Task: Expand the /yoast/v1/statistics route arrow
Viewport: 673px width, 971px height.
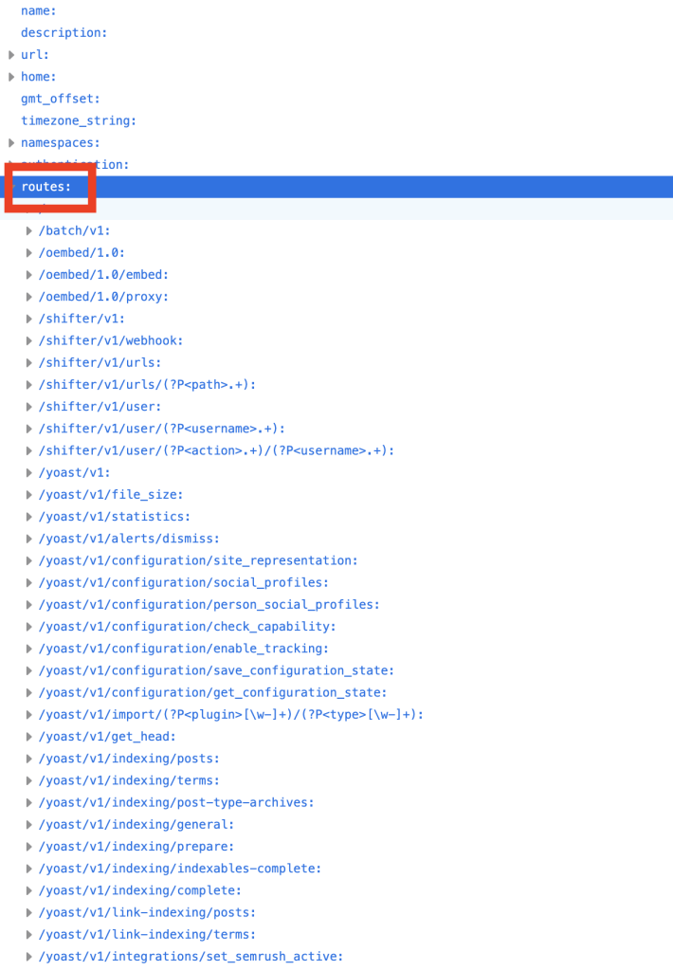Action: tap(29, 517)
